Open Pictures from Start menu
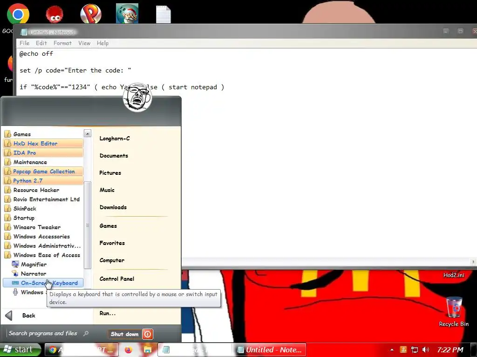Image resolution: width=477 pixels, height=357 pixels. [x=110, y=173]
